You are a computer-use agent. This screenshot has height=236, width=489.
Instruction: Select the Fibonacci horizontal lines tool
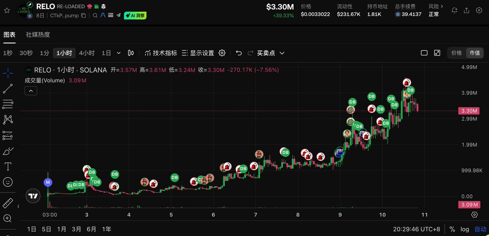[x=8, y=104]
